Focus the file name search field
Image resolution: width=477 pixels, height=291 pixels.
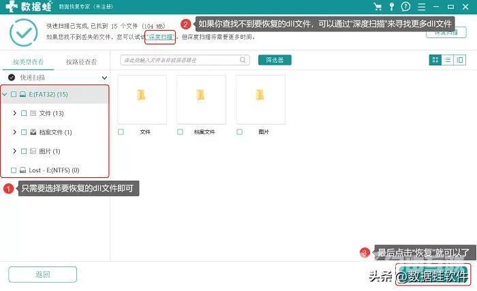pos(185,60)
